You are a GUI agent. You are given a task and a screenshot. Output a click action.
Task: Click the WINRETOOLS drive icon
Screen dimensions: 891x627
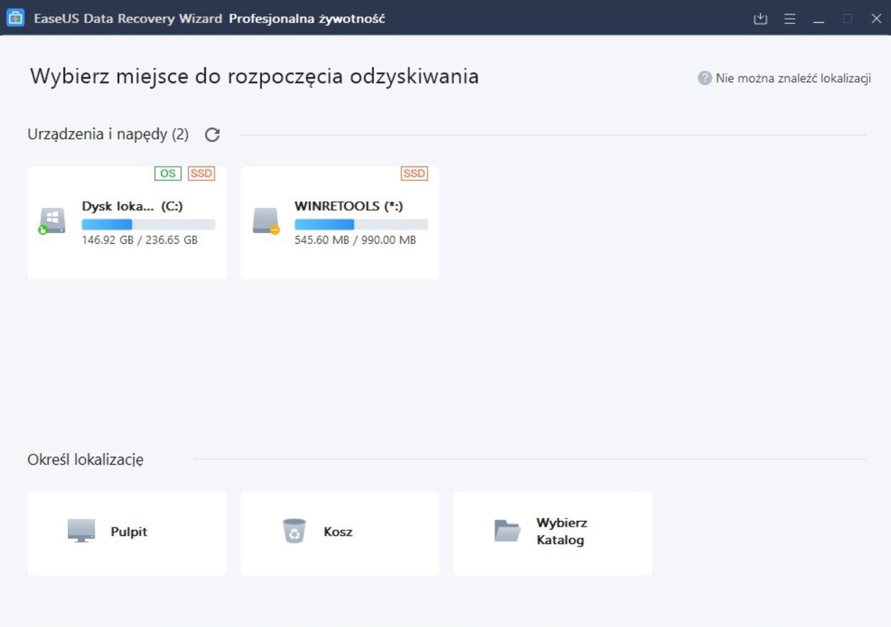tap(266, 221)
